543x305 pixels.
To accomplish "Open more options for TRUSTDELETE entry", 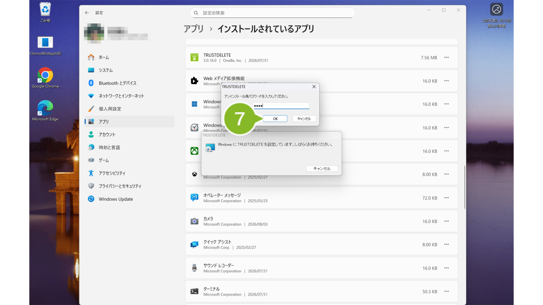I will click(x=446, y=57).
